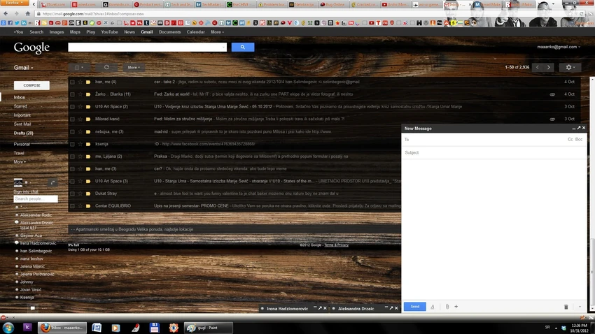The image size is (595, 334).
Task: Star the Centar EQUILIBRIO message
Action: (80, 206)
